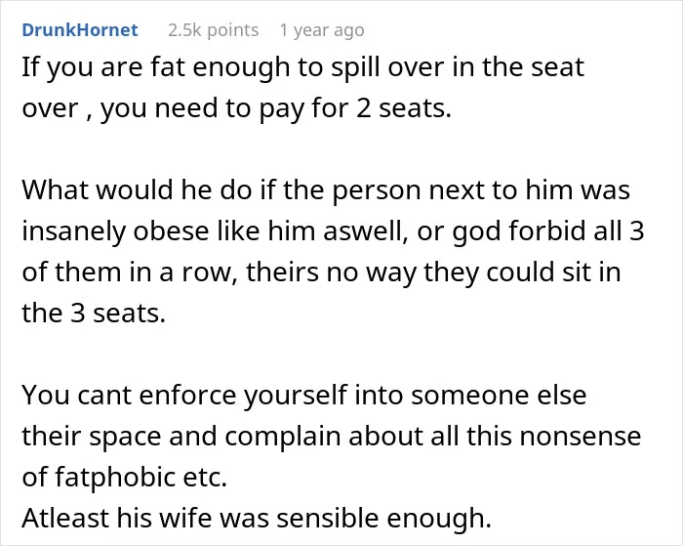
Task: Click the words 'all this nonsense'
Action: point(536,437)
